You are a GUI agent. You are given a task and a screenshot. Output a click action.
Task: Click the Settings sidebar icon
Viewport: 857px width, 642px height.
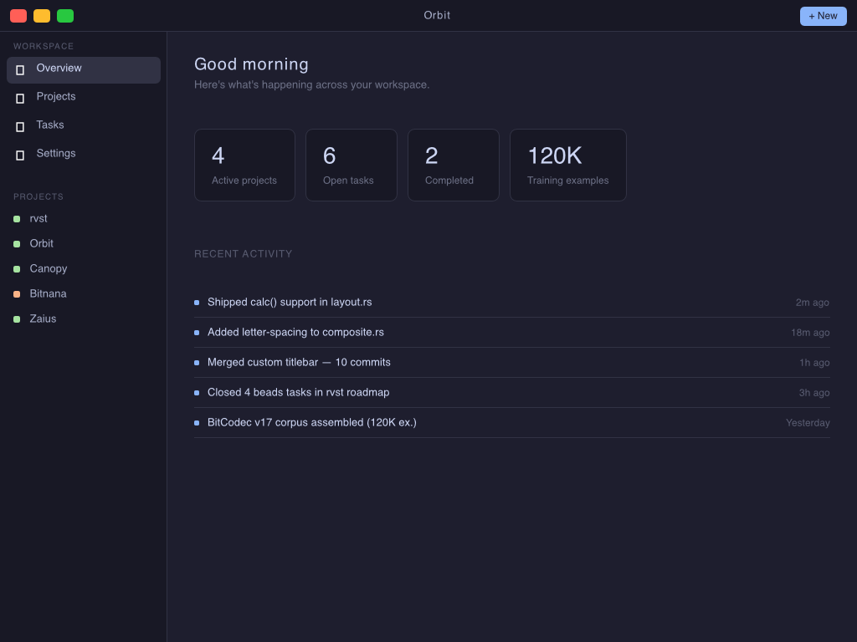[20, 155]
